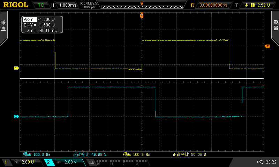Select the channel 1 ground marker
The width and height of the screenshot is (279, 167).
16,68
